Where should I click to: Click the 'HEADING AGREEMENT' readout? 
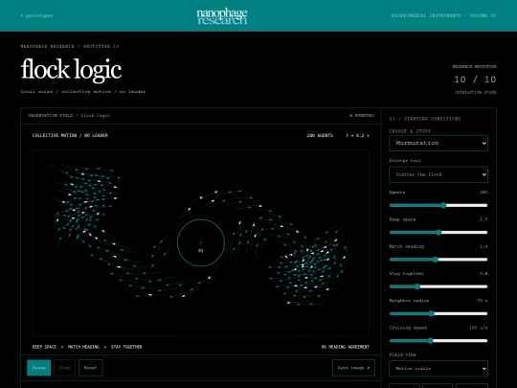coord(346,347)
